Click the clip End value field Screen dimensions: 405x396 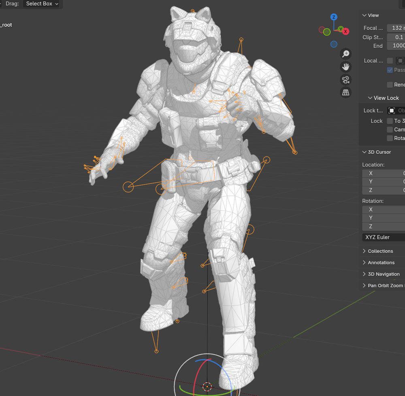[x=396, y=46]
